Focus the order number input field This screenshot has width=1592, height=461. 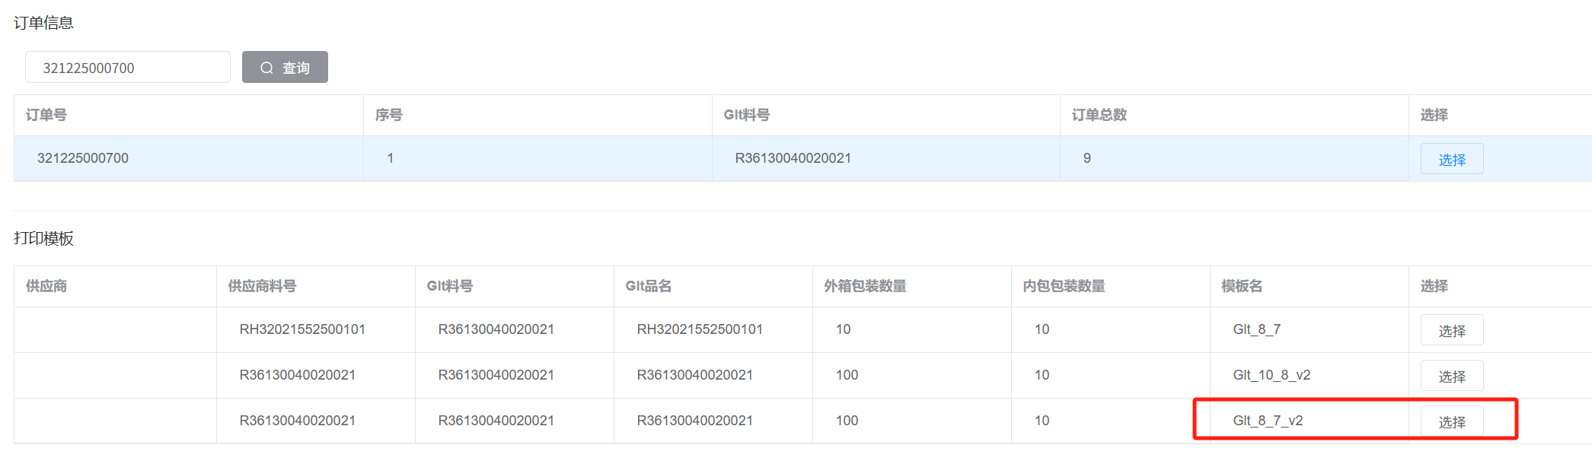128,68
